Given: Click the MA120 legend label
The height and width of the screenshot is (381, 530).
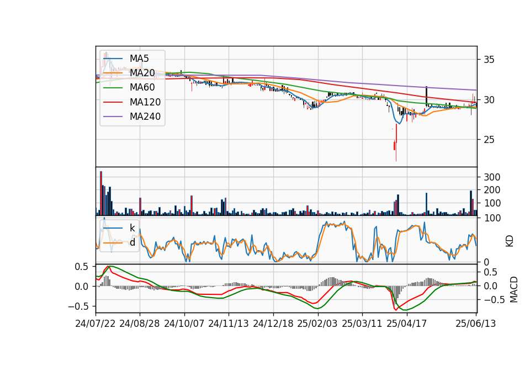Looking at the screenshot, I should click(145, 102).
